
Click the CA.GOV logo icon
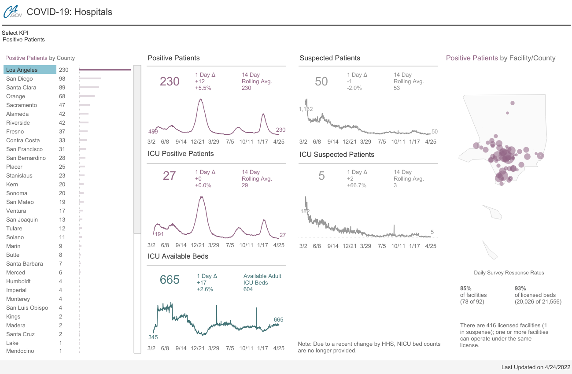coord(12,11)
